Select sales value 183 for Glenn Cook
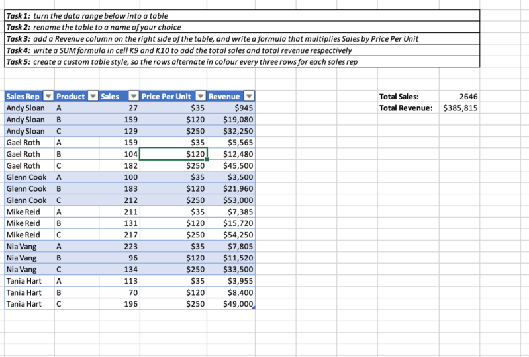The width and height of the screenshot is (529, 357). point(119,188)
